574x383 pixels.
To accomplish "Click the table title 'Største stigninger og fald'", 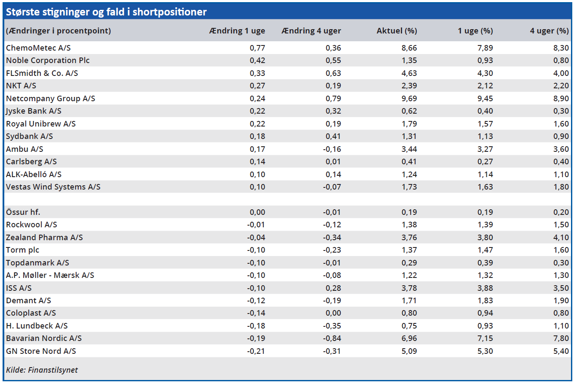I will coord(106,12).
